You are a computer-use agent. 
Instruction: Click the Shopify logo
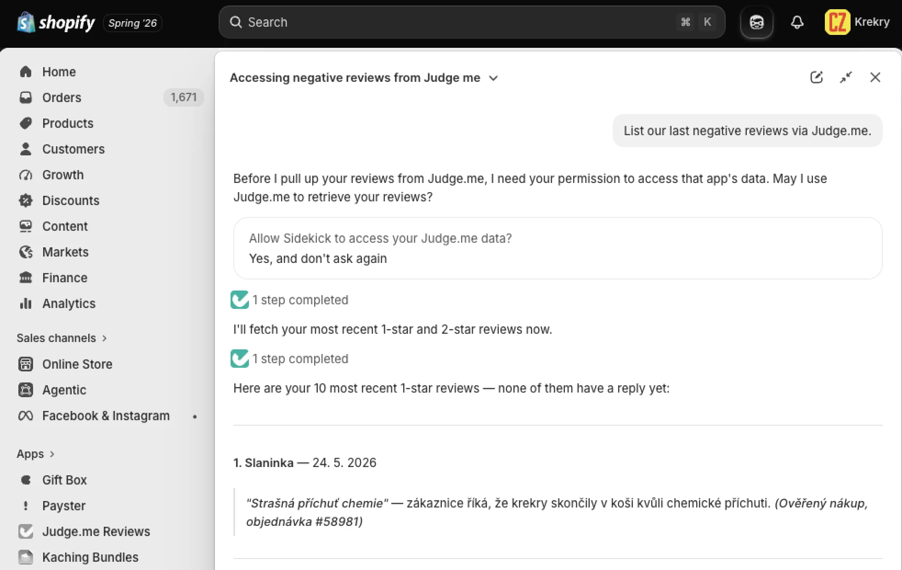click(56, 22)
